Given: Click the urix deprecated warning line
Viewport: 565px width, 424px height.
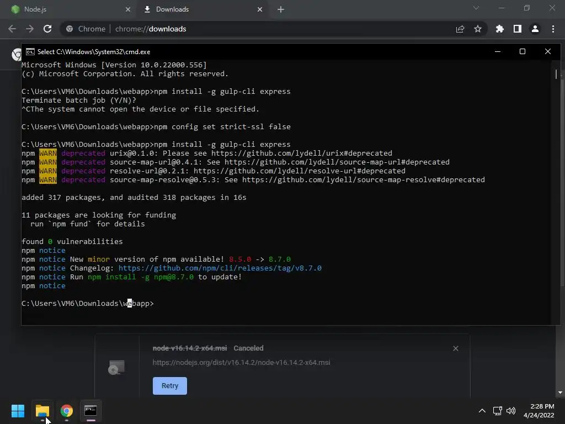Looking at the screenshot, I should (x=207, y=153).
